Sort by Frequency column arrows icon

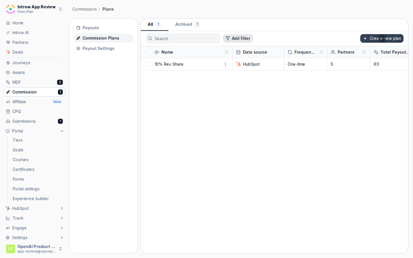point(321,52)
